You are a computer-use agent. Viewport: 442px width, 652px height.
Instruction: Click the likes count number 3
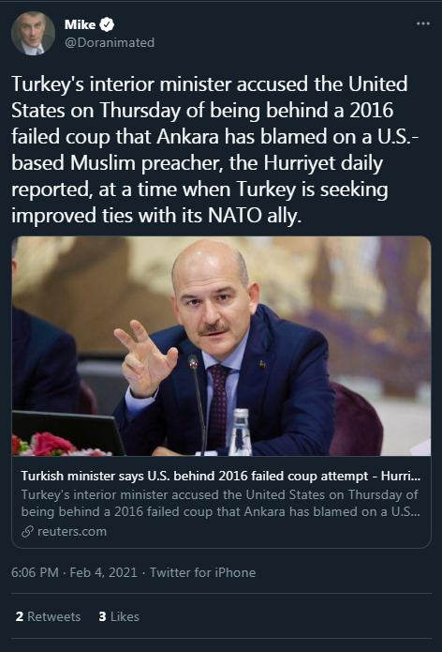click(x=102, y=616)
